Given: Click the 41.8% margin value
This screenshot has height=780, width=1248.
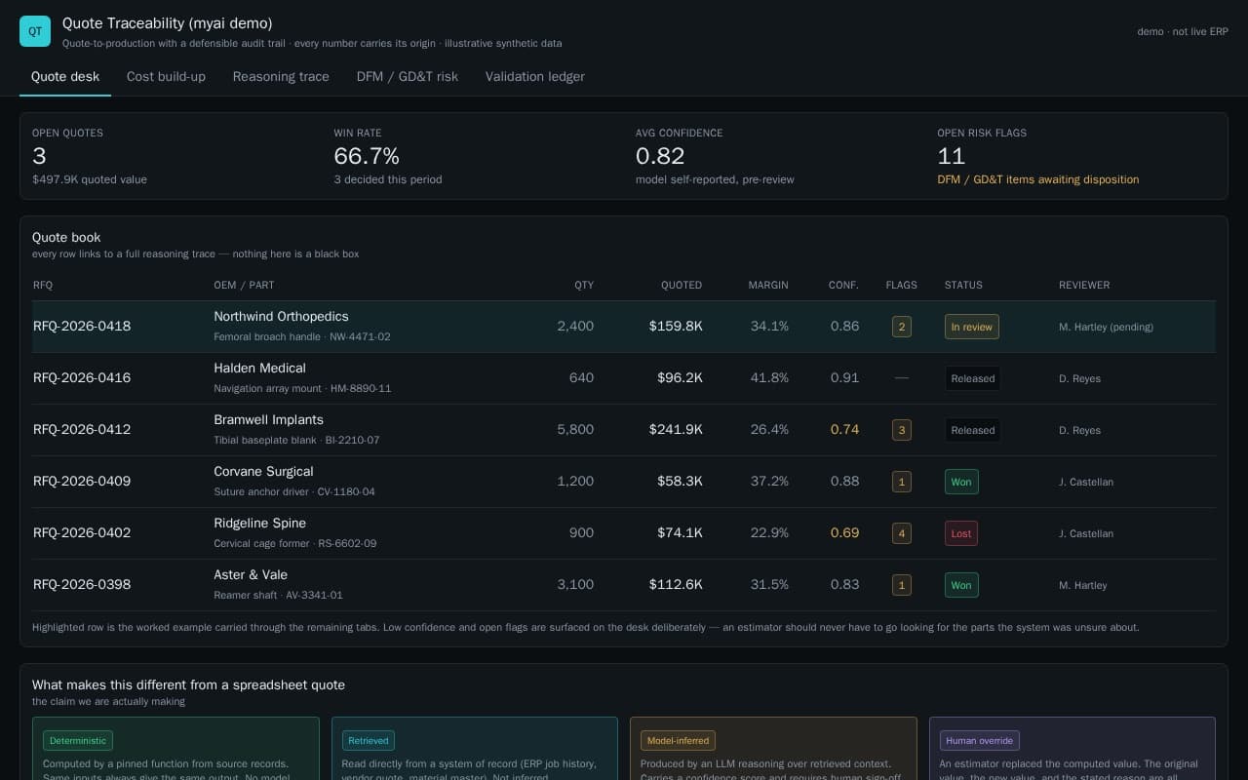Looking at the screenshot, I should click(x=769, y=378).
